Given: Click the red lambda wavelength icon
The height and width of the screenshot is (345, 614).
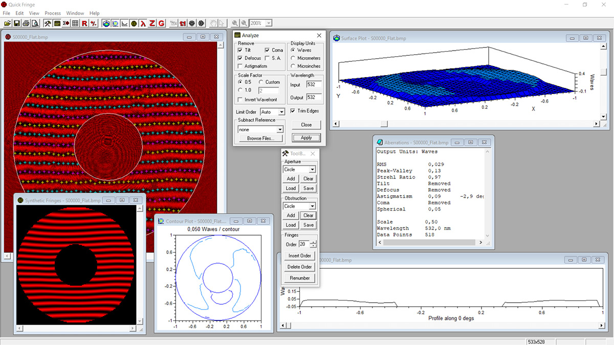Looking at the screenshot, I should point(143,24).
